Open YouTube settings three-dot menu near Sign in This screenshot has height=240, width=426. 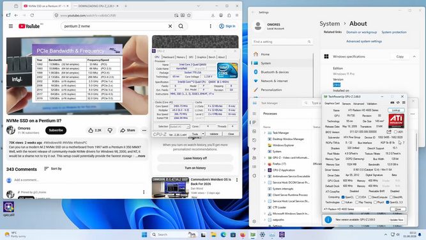[x=210, y=26]
